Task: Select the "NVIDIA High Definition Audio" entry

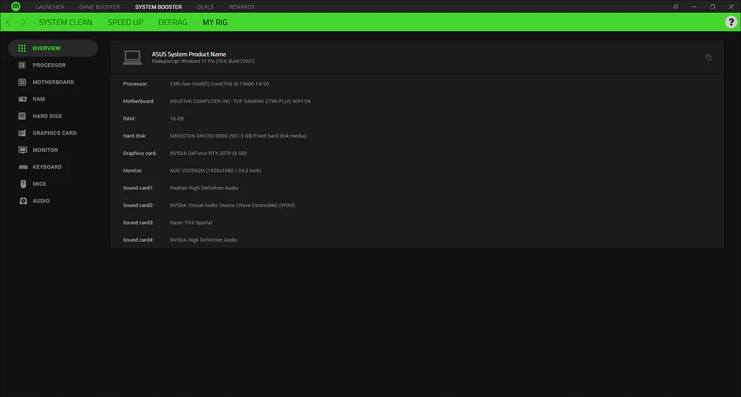Action: pyautogui.click(x=204, y=240)
